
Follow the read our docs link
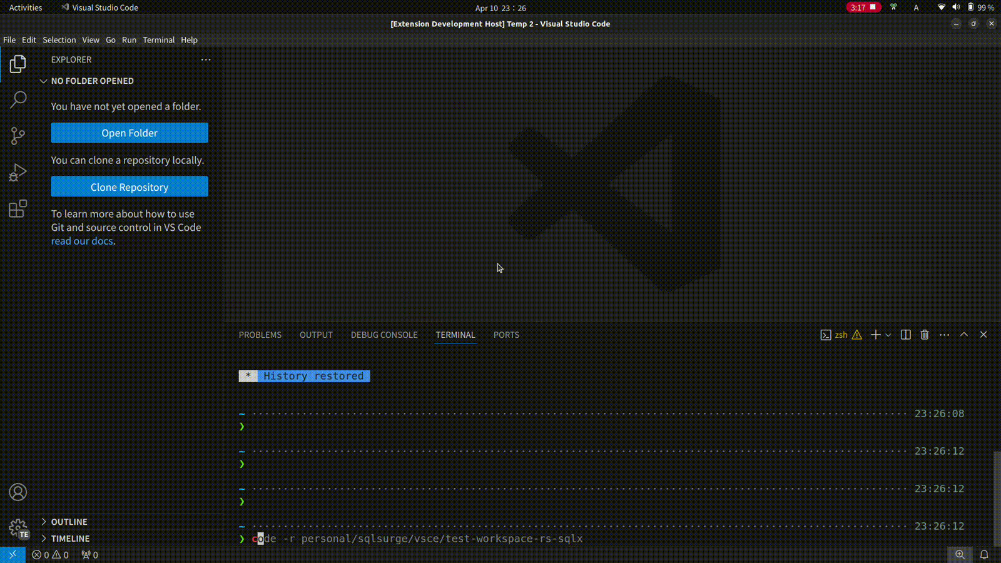[x=82, y=241]
